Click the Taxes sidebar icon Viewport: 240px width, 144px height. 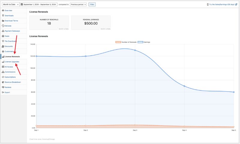(3, 36)
